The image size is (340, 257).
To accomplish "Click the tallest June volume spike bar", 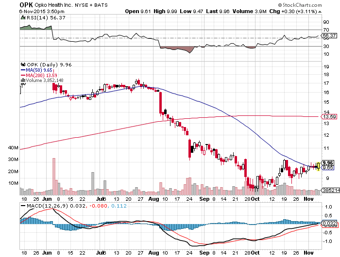I will pos(54,177).
